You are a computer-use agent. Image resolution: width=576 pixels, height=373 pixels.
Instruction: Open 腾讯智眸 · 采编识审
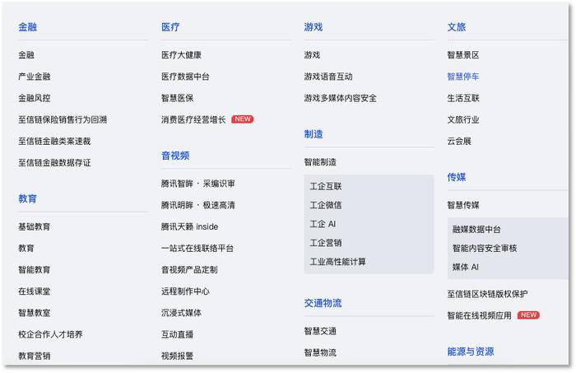point(197,184)
